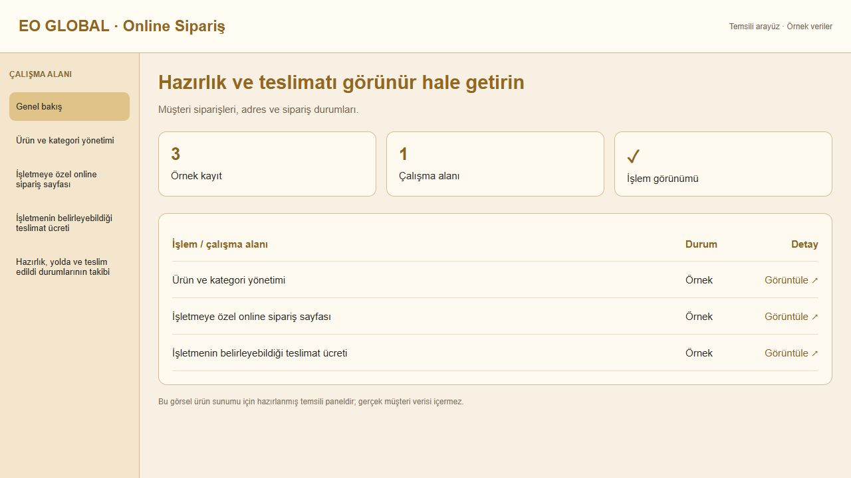Open İşletmeye özel online sipariş sayfası in the sidebar
Screen dimensions: 851x478
click(69, 179)
